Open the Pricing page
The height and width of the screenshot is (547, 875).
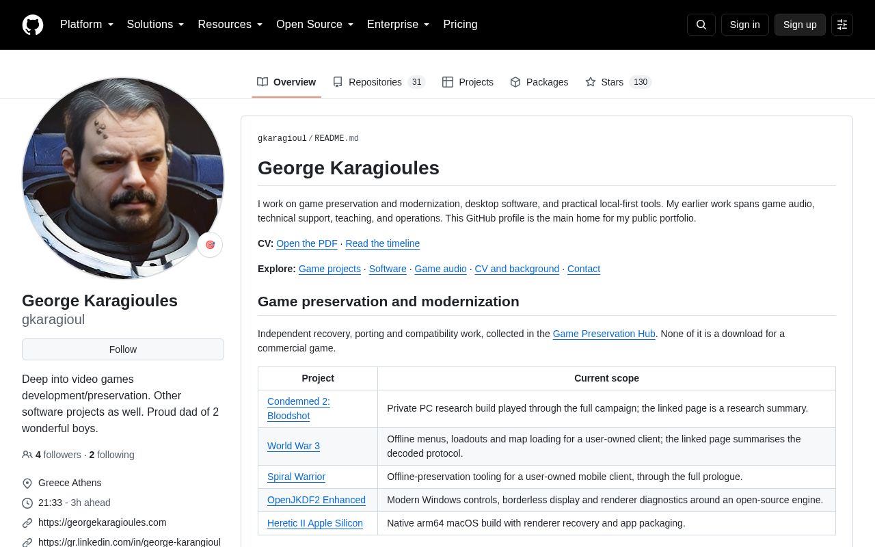460,25
